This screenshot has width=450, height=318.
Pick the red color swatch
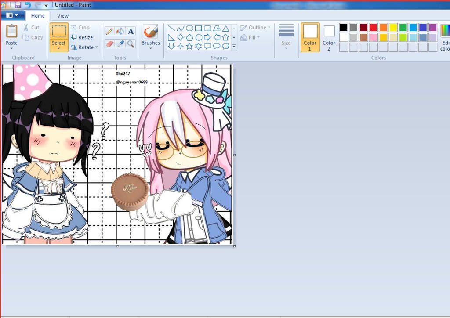[x=374, y=28]
